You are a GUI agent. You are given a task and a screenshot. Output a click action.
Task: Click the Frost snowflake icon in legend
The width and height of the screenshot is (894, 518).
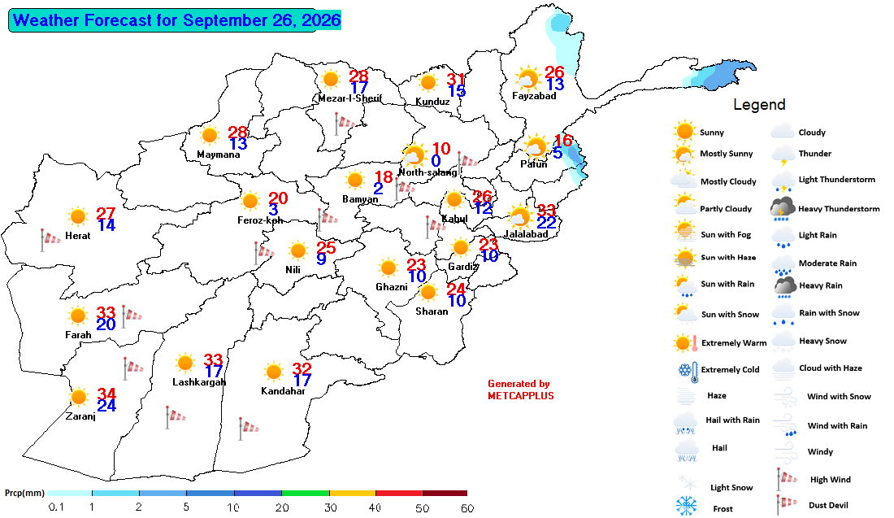(x=686, y=506)
